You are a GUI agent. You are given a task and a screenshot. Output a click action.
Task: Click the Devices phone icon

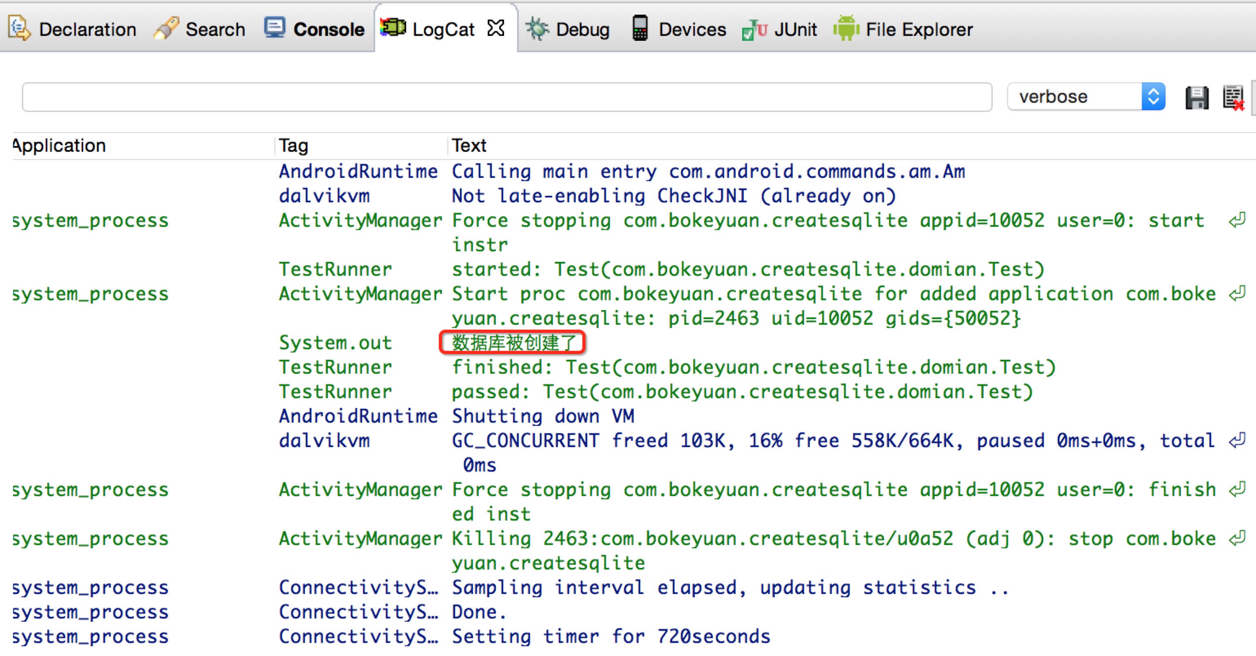point(640,28)
